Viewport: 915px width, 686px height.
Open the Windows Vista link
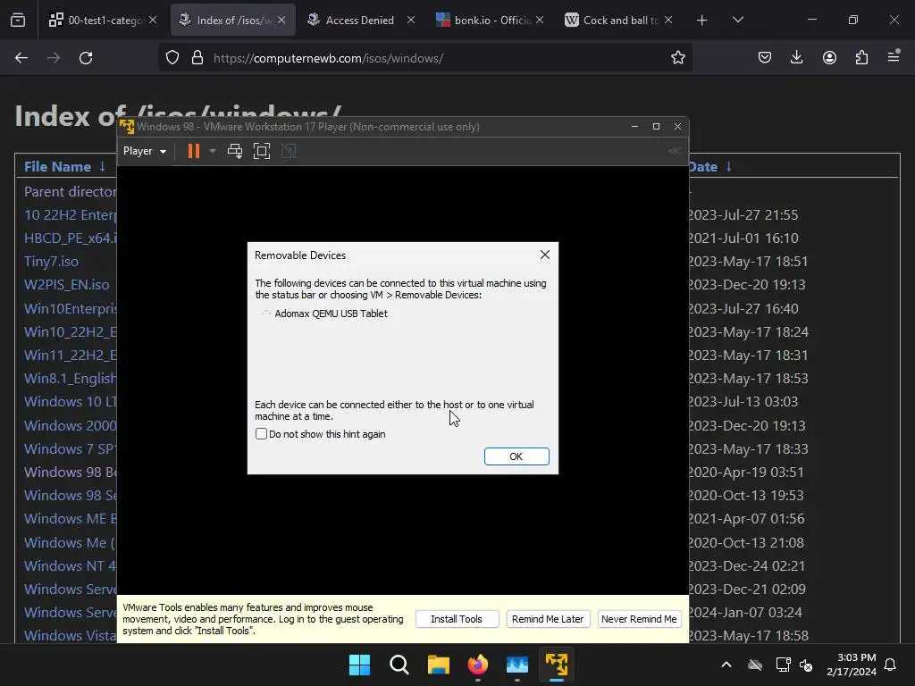point(70,635)
